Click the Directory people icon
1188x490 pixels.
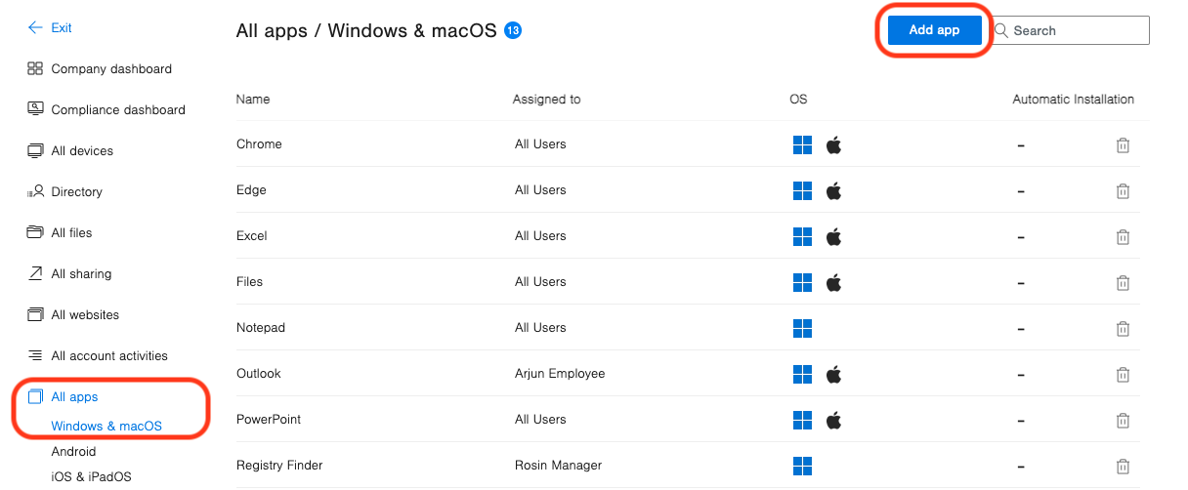[x=35, y=192]
